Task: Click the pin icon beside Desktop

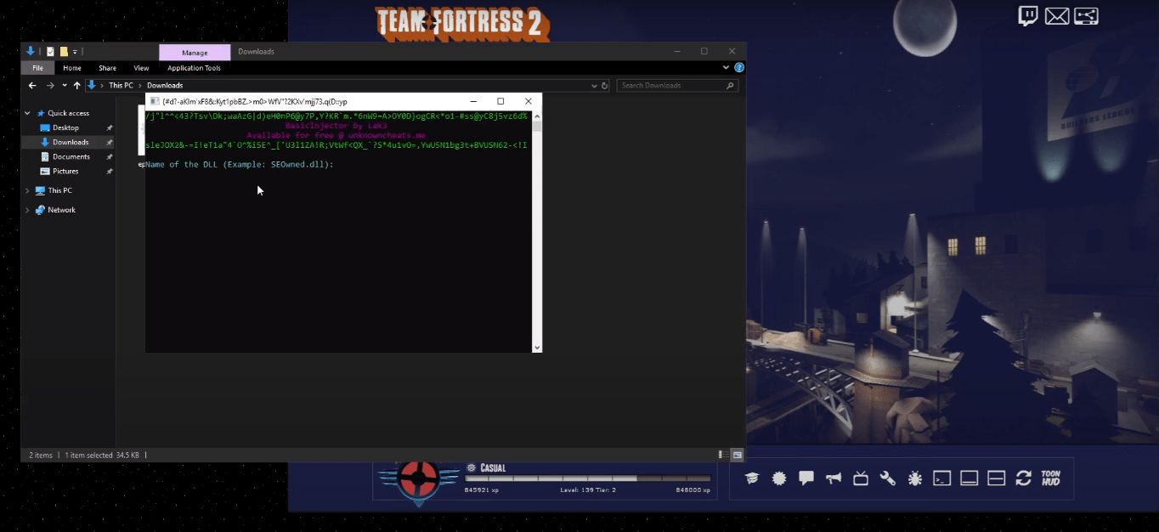Action: coord(109,127)
